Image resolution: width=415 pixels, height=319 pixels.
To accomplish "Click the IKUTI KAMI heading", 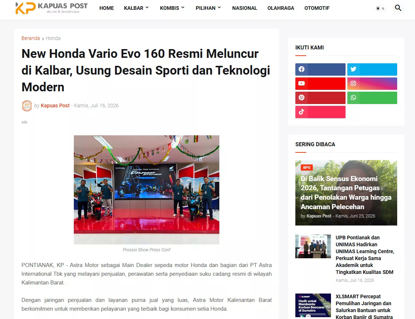I will (310, 48).
